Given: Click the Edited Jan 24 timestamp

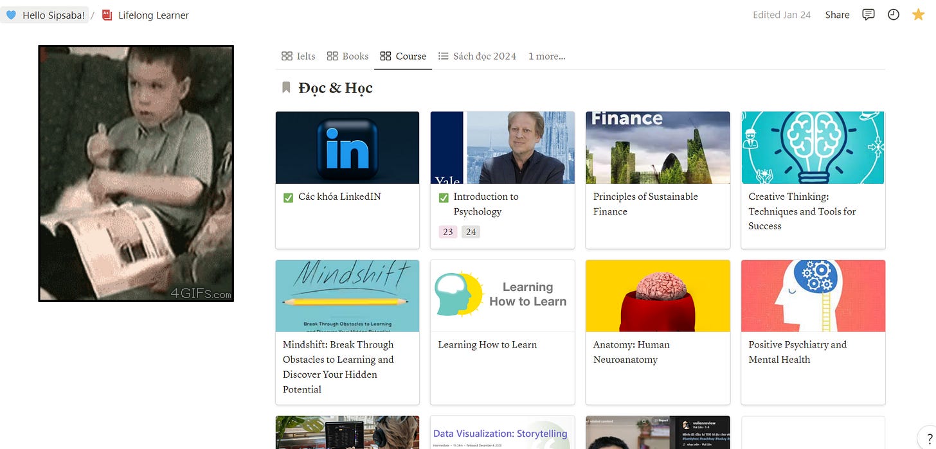Looking at the screenshot, I should (x=782, y=15).
